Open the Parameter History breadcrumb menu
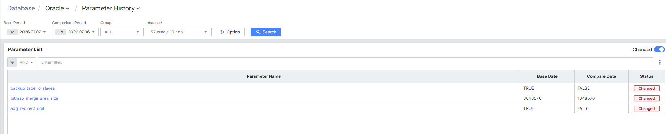The width and height of the screenshot is (666, 134). click(111, 8)
